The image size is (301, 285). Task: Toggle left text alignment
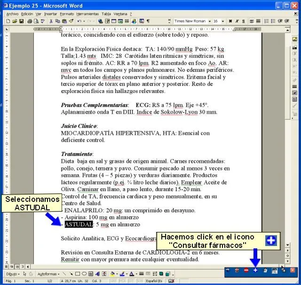(x=252, y=21)
